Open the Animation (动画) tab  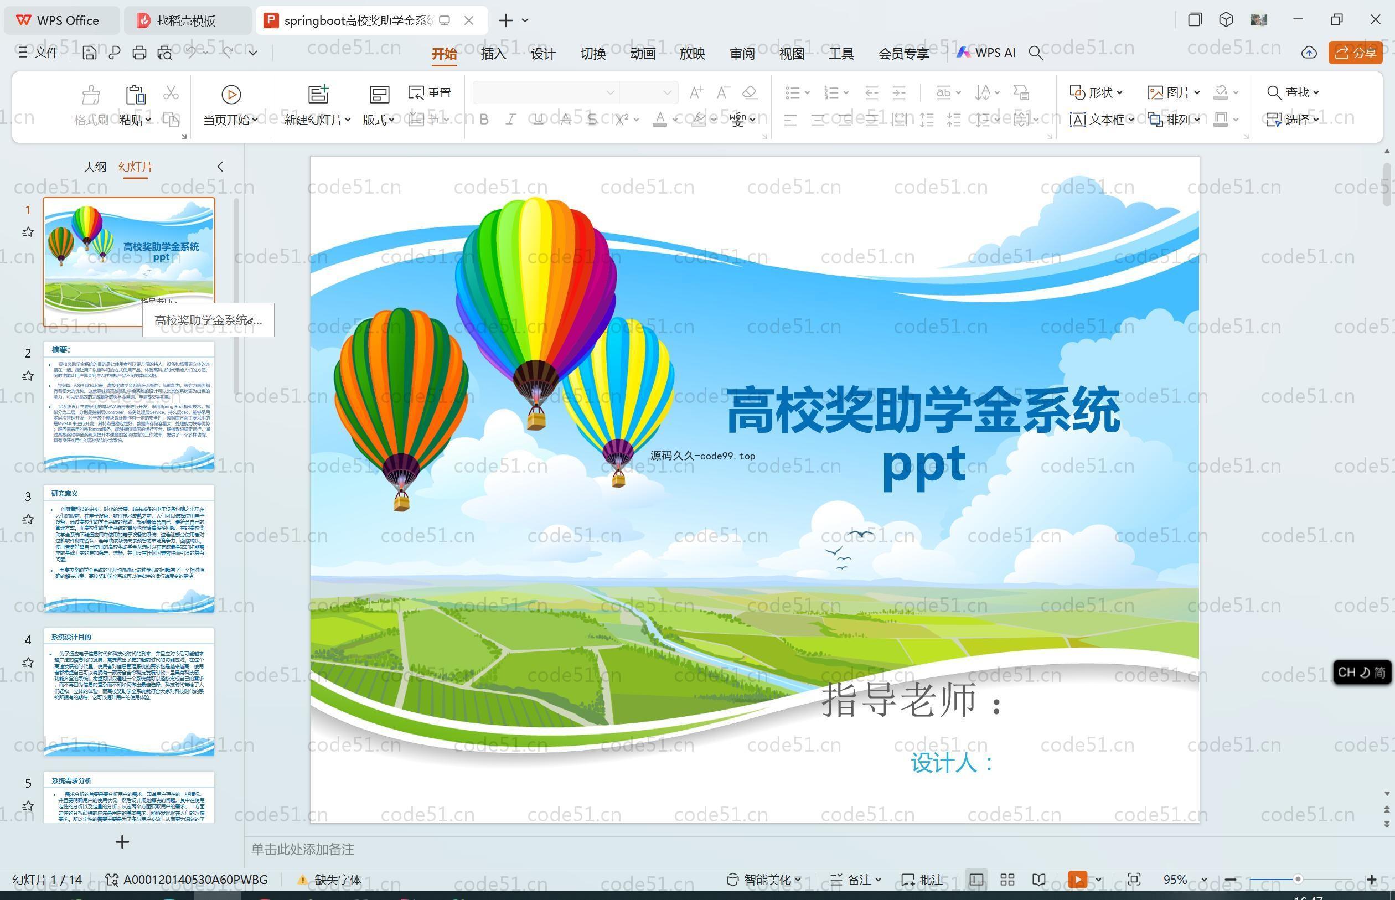point(643,53)
